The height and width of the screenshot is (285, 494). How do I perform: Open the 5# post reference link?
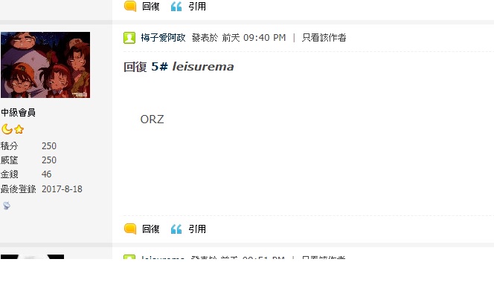point(159,67)
